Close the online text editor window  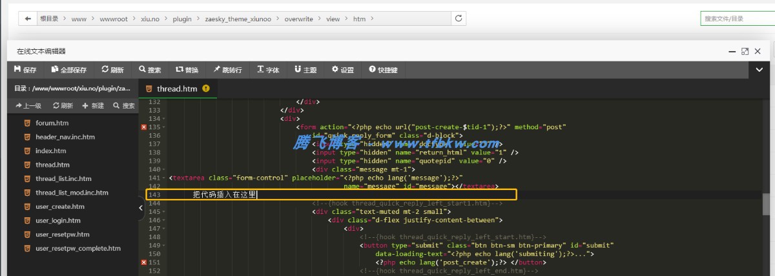coord(758,51)
